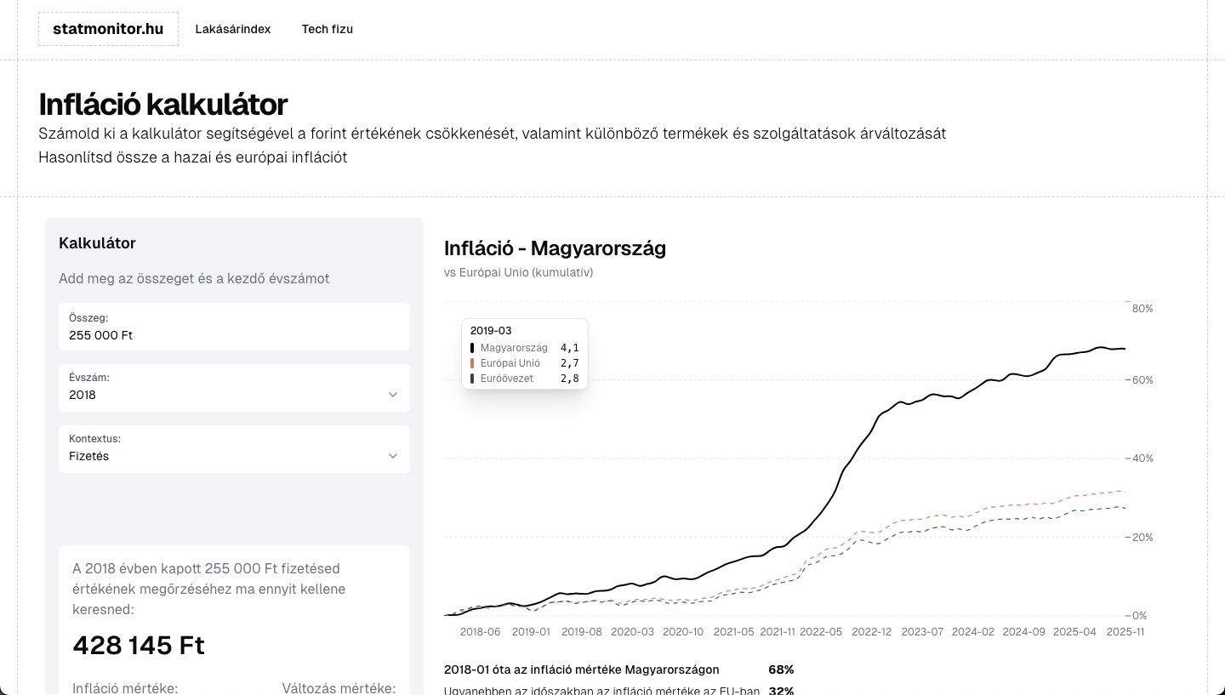Click the Évszám dropdown chevron arrow
The width and height of the screenshot is (1225, 695).
pos(393,395)
